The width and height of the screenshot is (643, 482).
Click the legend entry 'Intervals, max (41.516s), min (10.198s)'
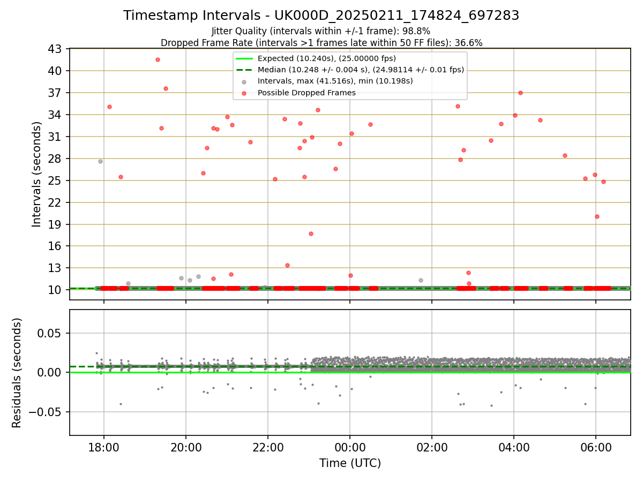tap(335, 81)
